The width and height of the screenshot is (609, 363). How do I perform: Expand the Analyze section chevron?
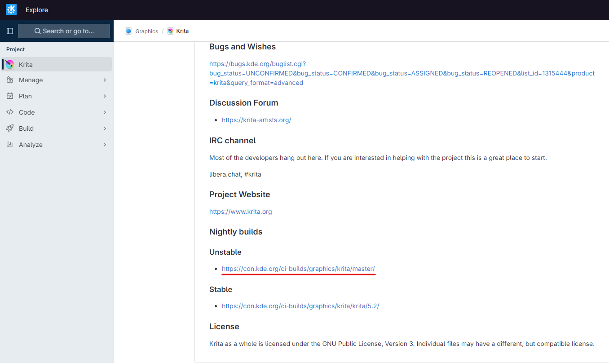click(105, 145)
